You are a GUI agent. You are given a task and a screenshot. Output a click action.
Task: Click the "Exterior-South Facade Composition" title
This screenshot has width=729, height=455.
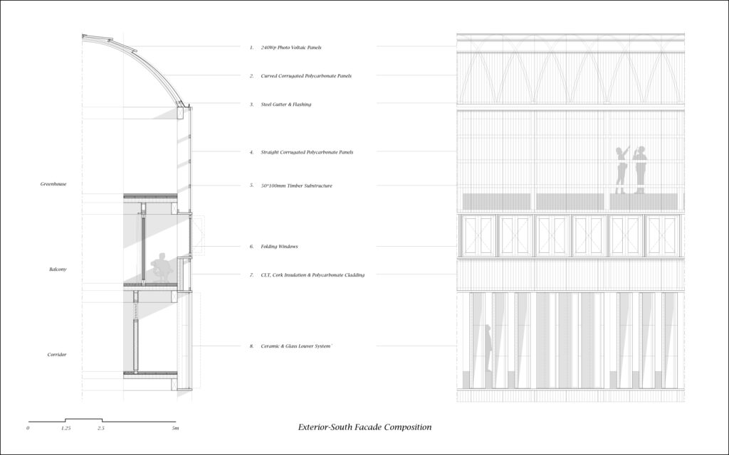click(365, 428)
